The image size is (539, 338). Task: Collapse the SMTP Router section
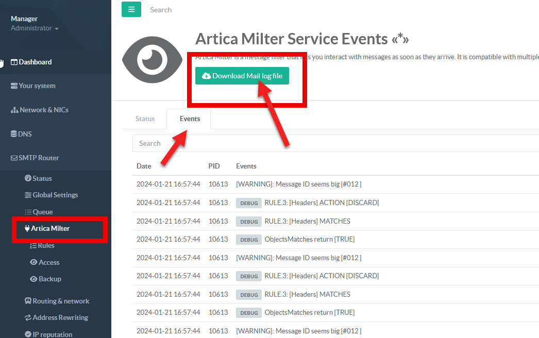pyautogui.click(x=39, y=158)
